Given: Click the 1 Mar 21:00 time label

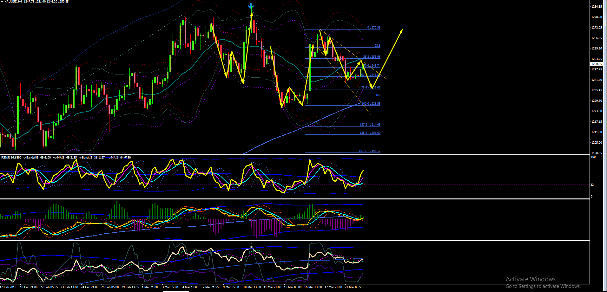Looking at the screenshot, I should point(150,287).
